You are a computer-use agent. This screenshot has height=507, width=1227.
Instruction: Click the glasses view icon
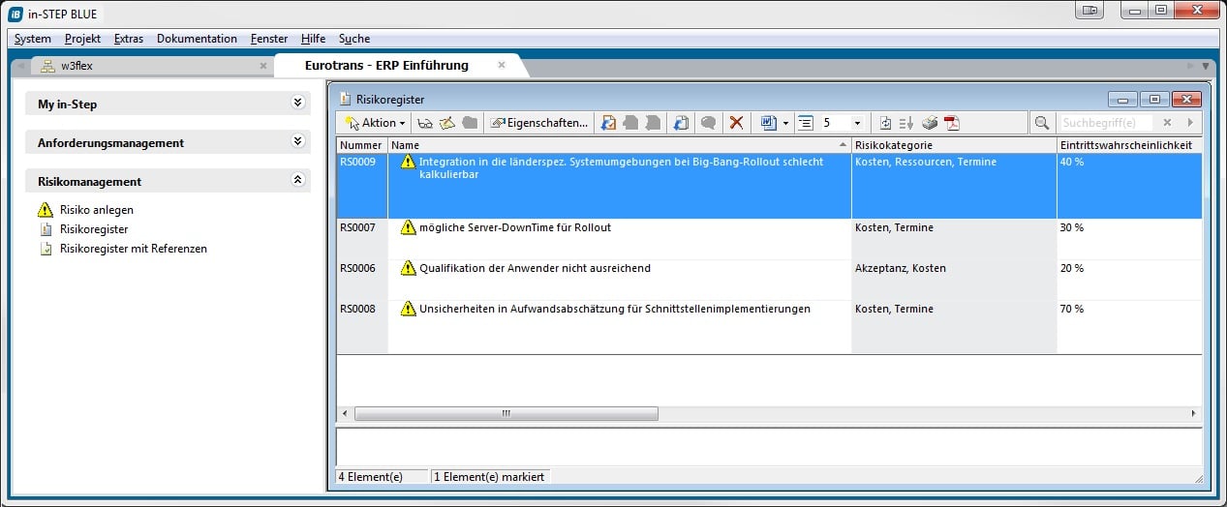[x=424, y=123]
